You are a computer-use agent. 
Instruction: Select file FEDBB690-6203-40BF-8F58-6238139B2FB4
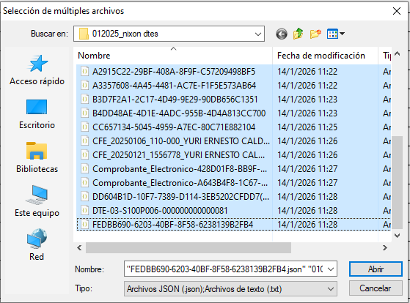tap(172, 225)
